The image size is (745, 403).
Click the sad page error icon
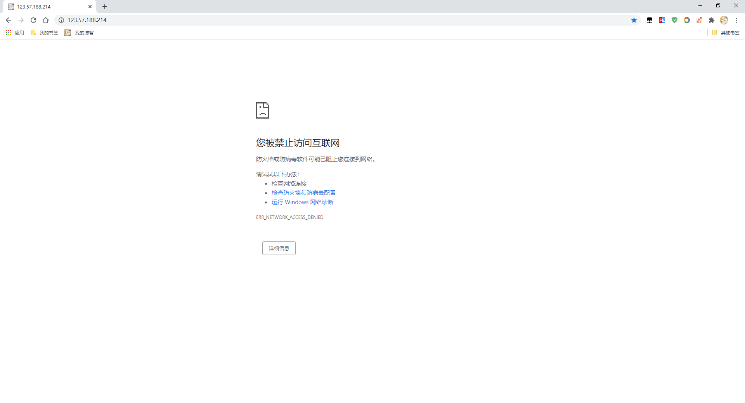coord(262,110)
